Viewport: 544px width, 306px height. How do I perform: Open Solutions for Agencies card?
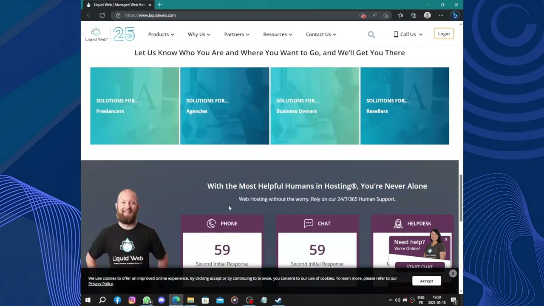pyautogui.click(x=225, y=106)
